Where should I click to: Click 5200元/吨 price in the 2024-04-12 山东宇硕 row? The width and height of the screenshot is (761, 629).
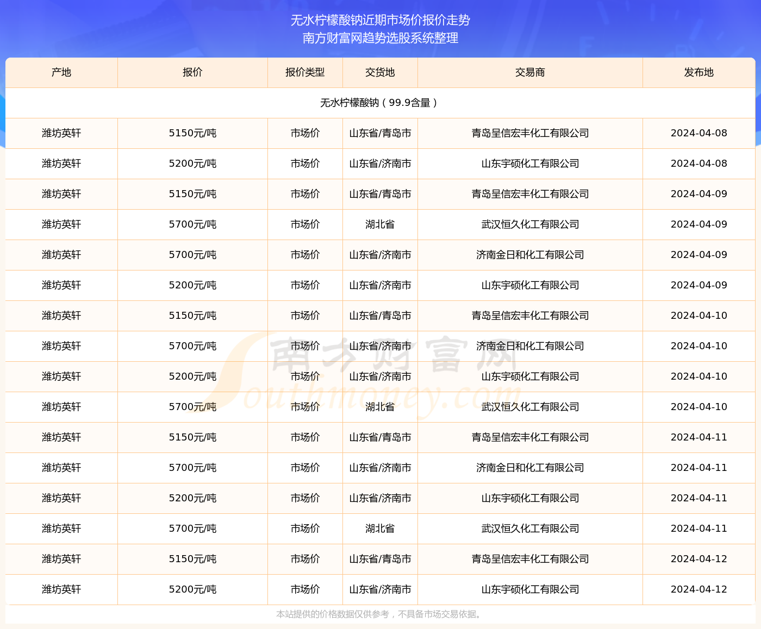192,589
